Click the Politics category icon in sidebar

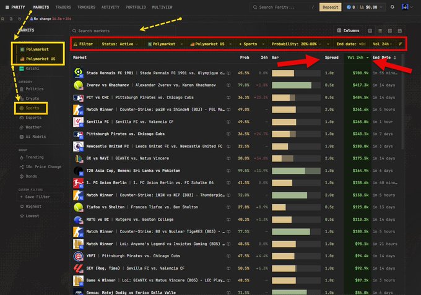[22, 89]
